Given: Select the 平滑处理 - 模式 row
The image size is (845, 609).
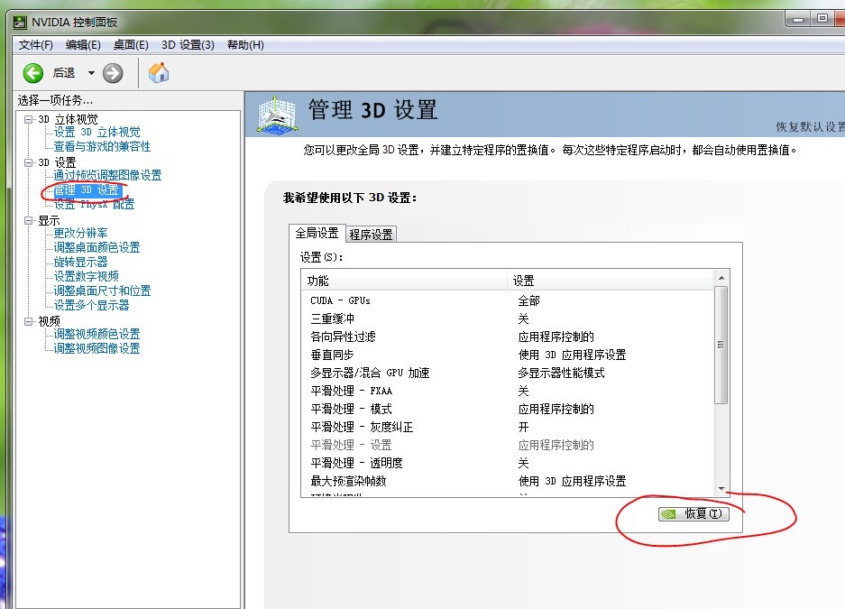Looking at the screenshot, I should tap(508, 409).
